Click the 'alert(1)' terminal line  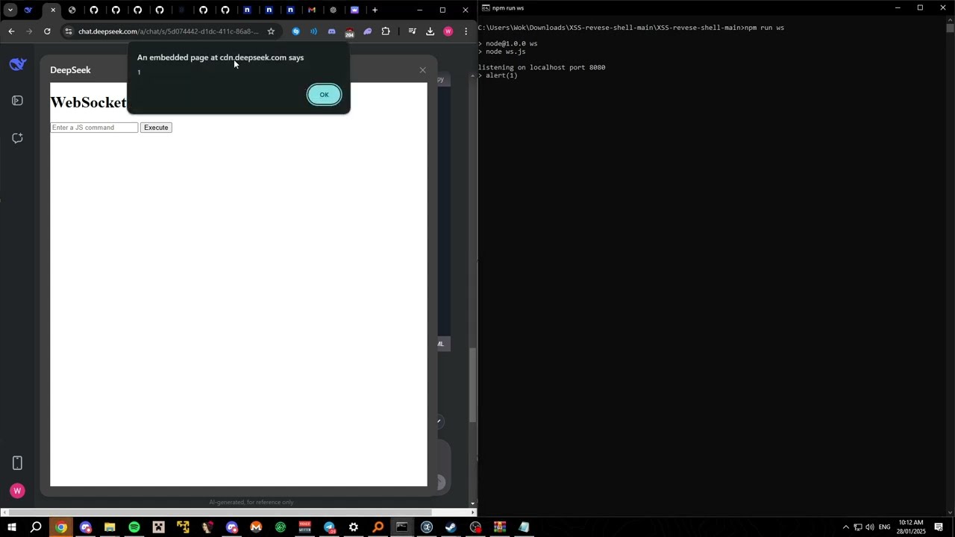(501, 75)
